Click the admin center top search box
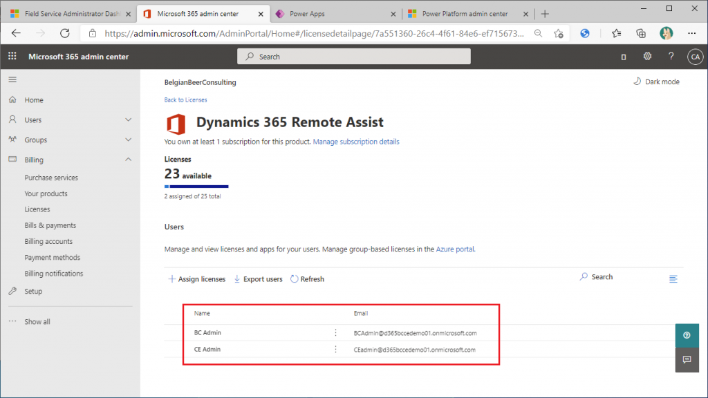 pos(354,57)
